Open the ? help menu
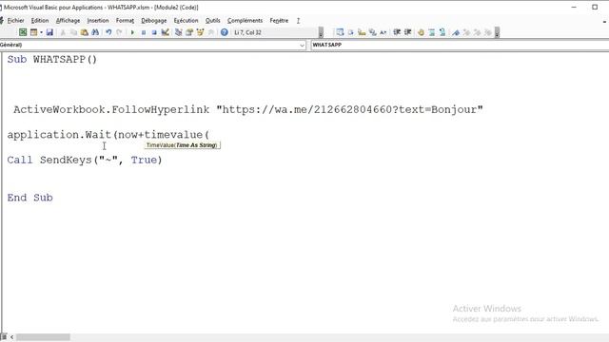Viewport: 609px width, 342px height. (x=298, y=21)
